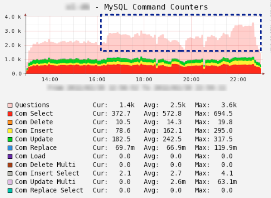Click the Com Replace Max value '119.9m'
This screenshot has width=271, height=198.
pos(225,148)
